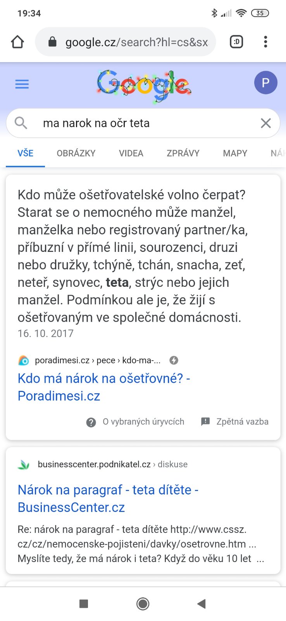The width and height of the screenshot is (286, 621).
Task: Open Google hamburger side menu
Action: coord(22,84)
